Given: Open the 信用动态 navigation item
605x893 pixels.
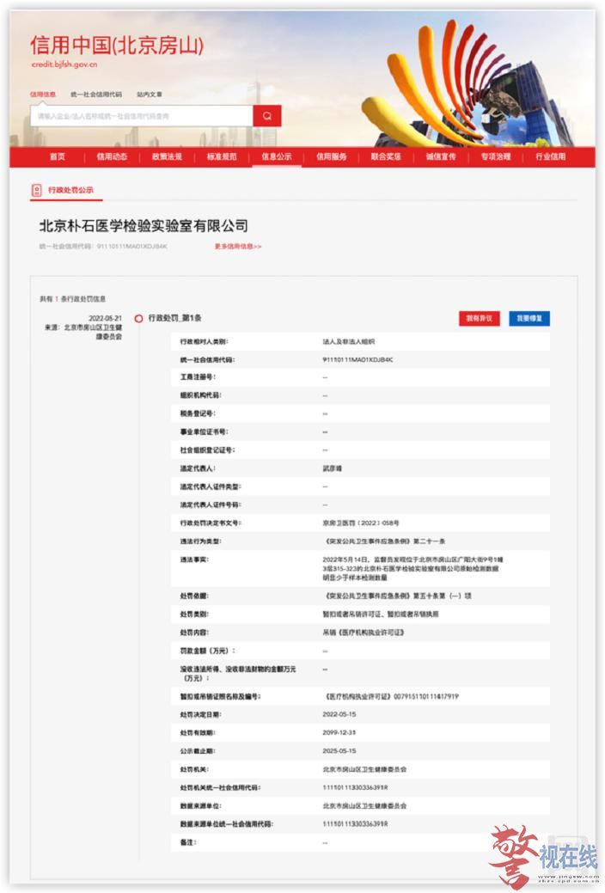Looking at the screenshot, I should pyautogui.click(x=112, y=156).
